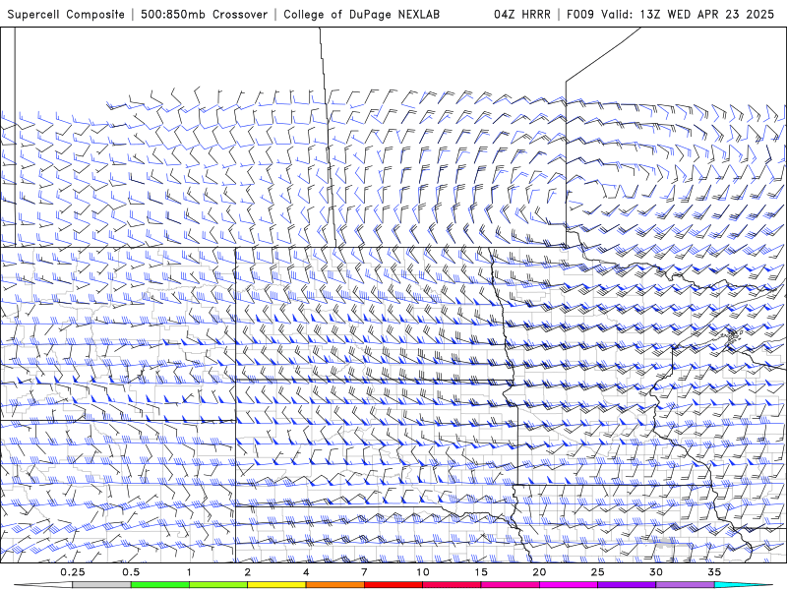Select the yellow color bar segment

tap(276, 585)
